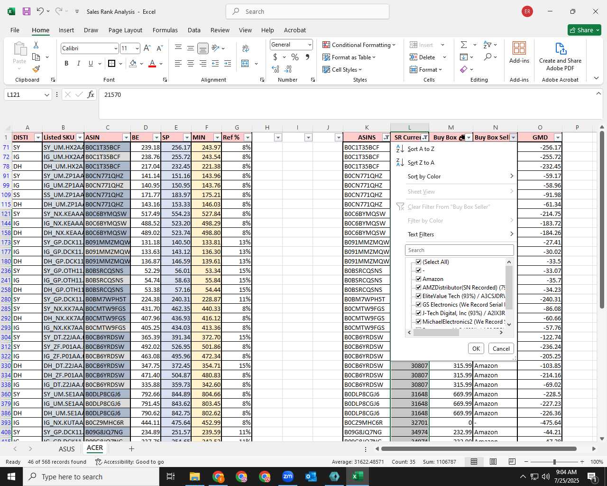Apply Percent Style number format
607x486 pixels.
click(x=295, y=57)
